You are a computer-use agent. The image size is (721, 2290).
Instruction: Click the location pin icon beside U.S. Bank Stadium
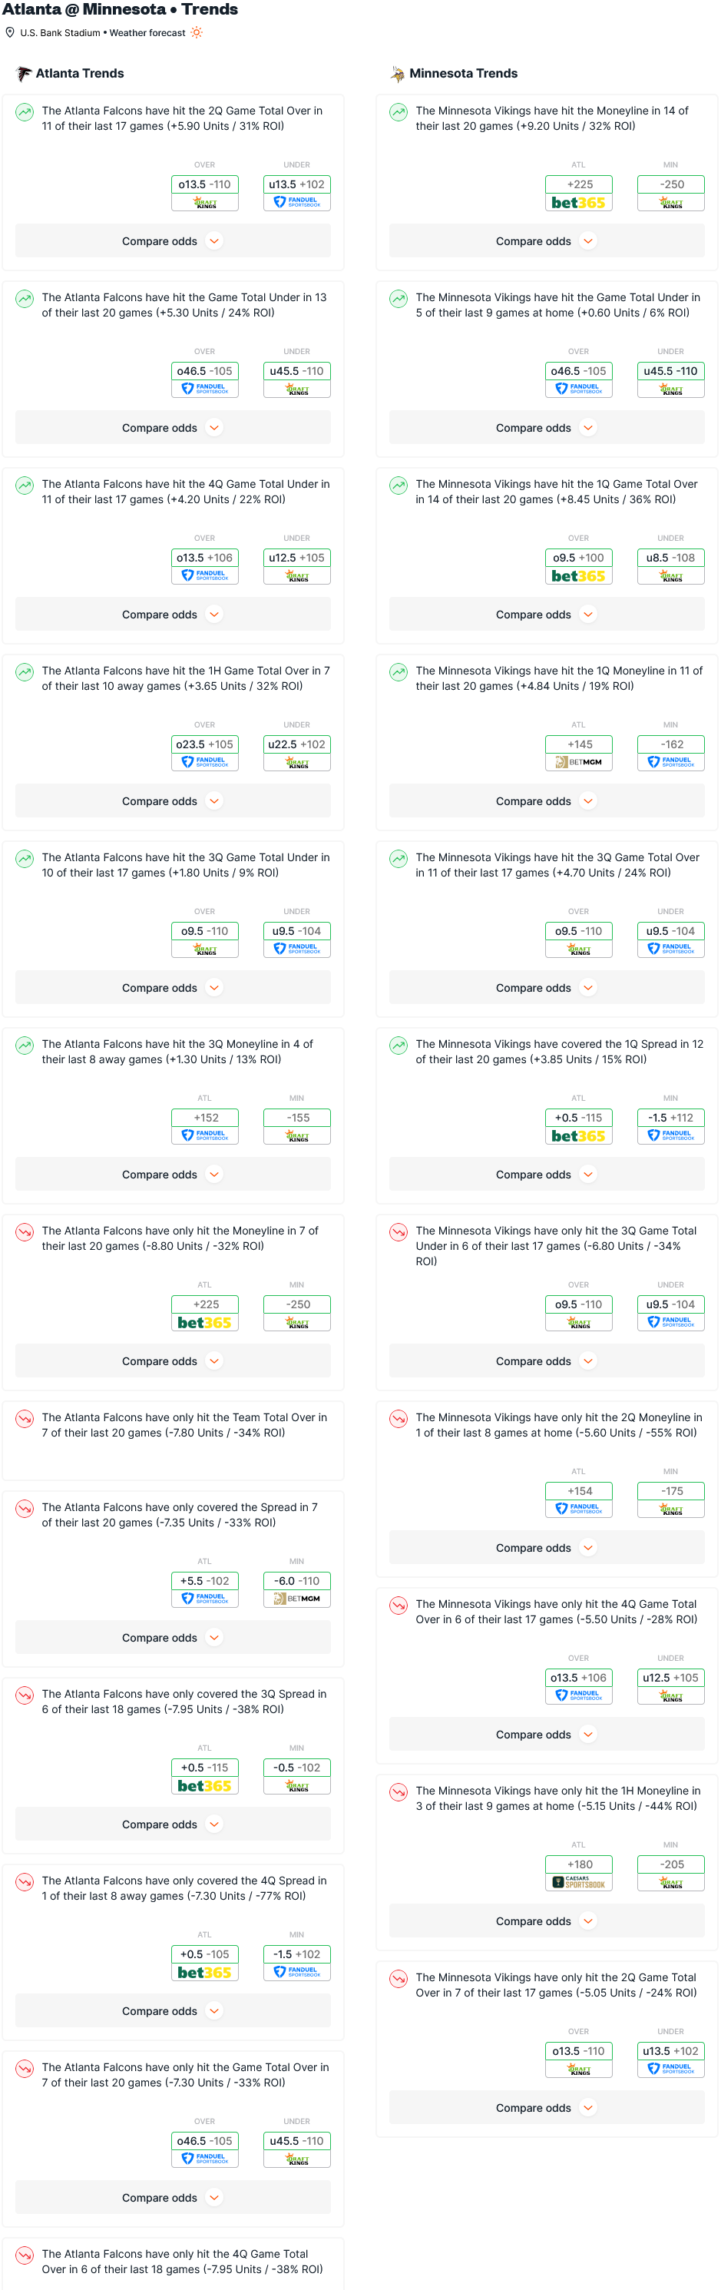(x=10, y=33)
